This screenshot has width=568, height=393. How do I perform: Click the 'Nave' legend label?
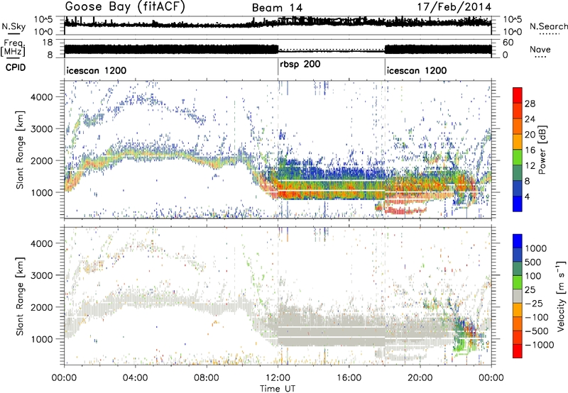click(540, 50)
